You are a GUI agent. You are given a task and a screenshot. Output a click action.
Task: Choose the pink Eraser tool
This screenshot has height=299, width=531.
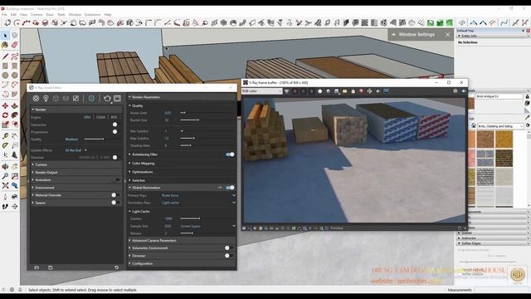click(14, 45)
